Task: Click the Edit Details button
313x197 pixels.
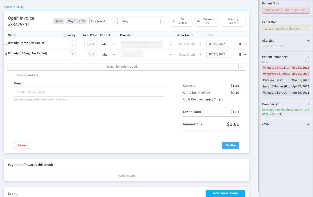Action: tap(181, 21)
